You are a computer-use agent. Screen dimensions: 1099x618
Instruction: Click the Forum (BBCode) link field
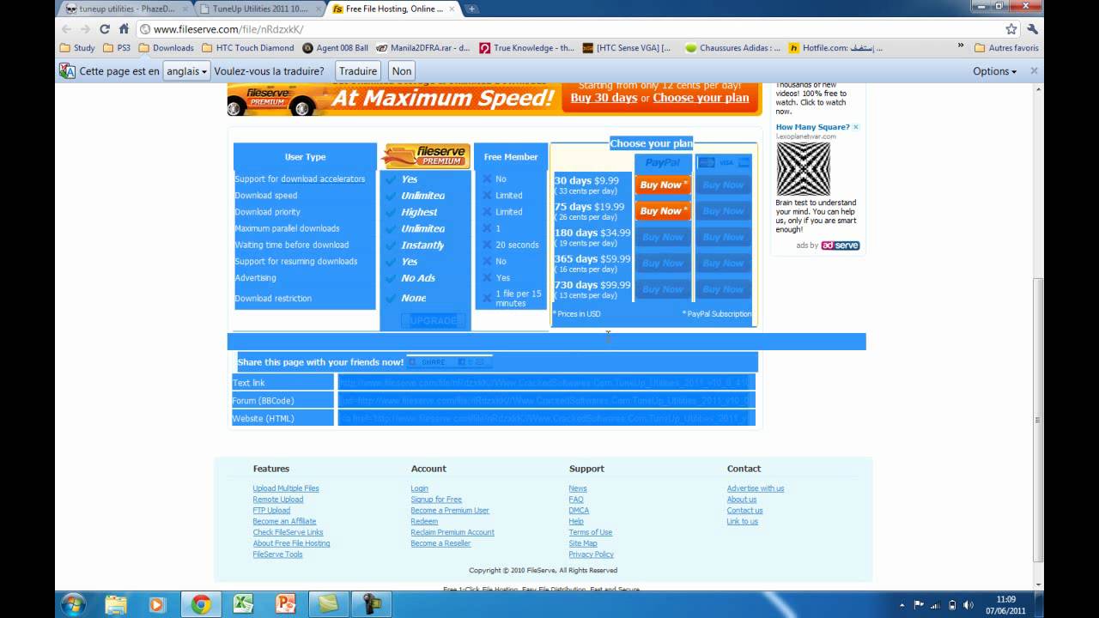pyautogui.click(x=544, y=400)
